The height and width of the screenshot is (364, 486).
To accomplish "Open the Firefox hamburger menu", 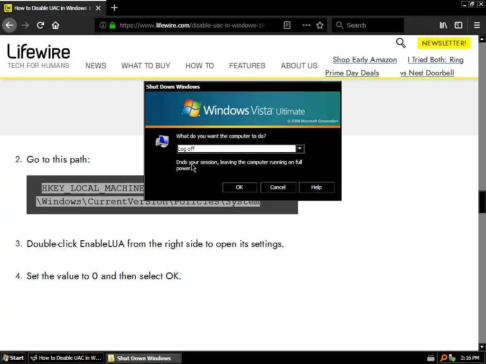I will coord(477,26).
